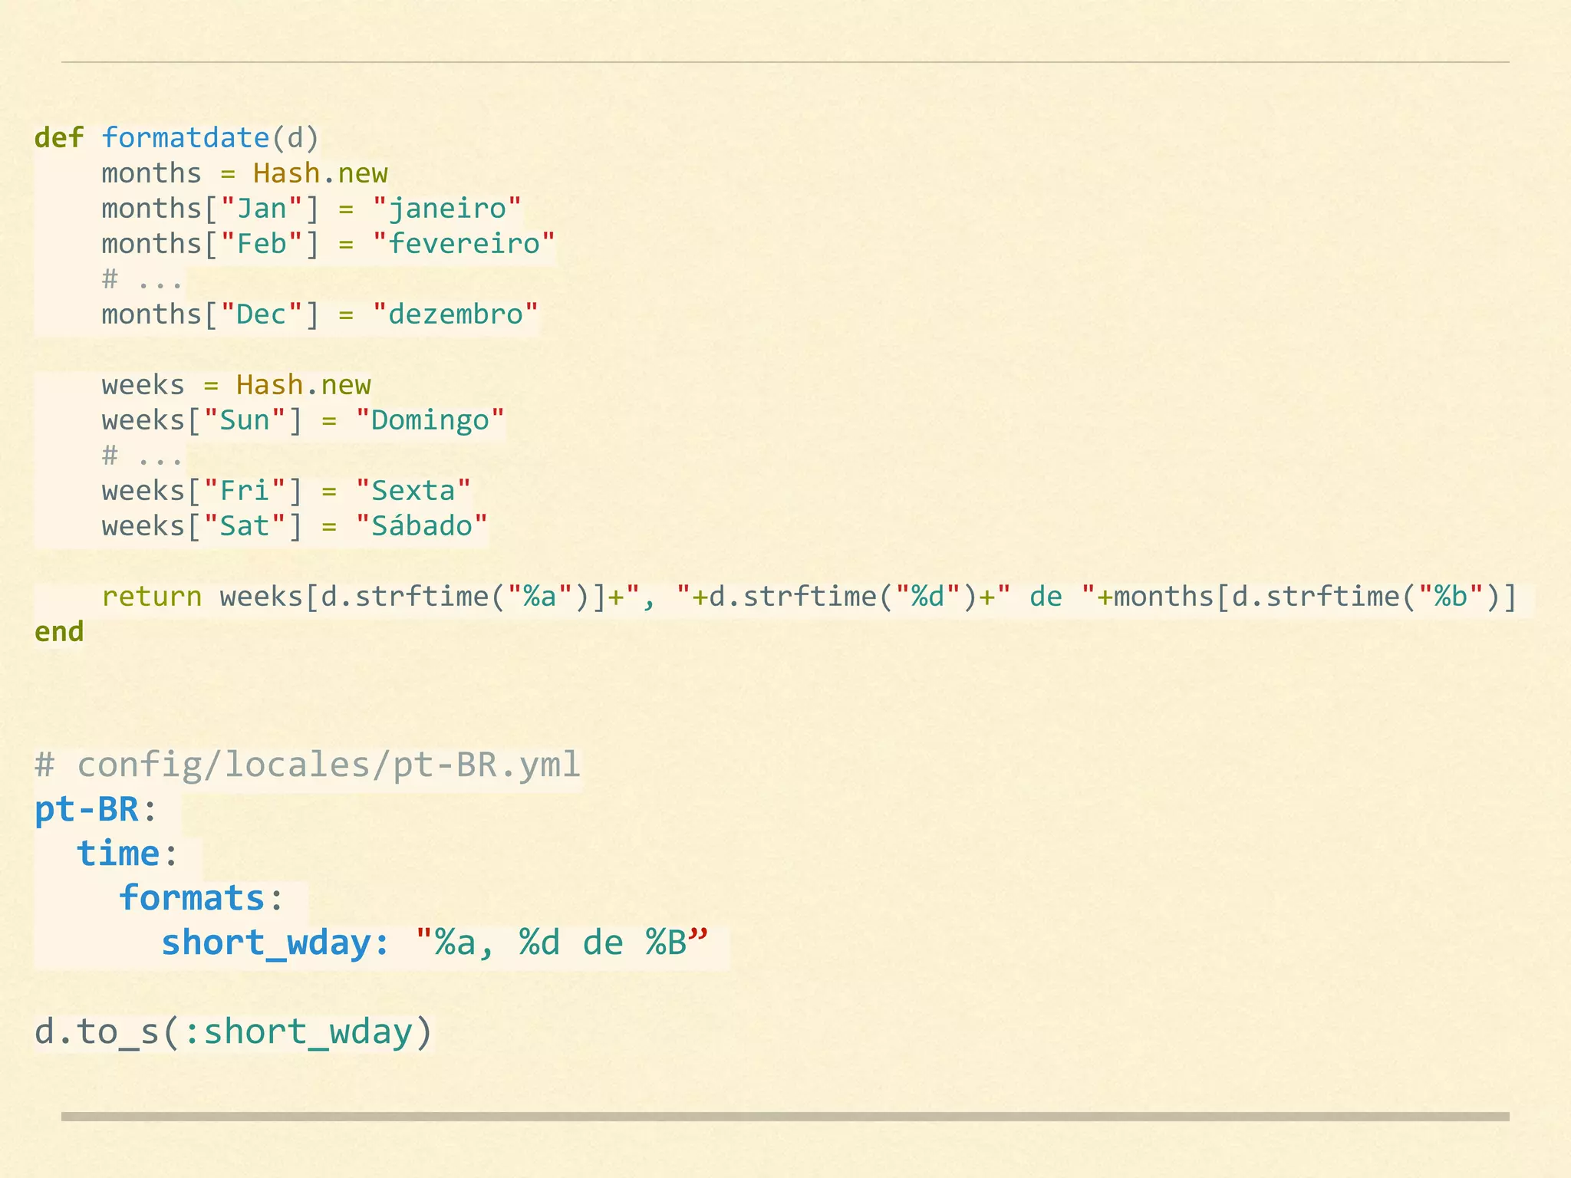Click the config/locales/pt-BR.yml comment
Screen dimensions: 1571x1178
(x=308, y=765)
